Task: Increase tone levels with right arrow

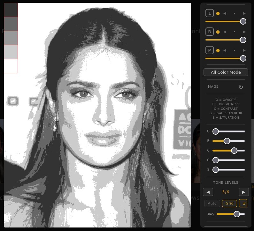Action: point(244,192)
